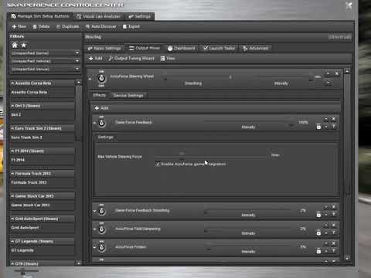
Task: Collapse the Assetto Corsa Beta group
Action: [x=12, y=83]
